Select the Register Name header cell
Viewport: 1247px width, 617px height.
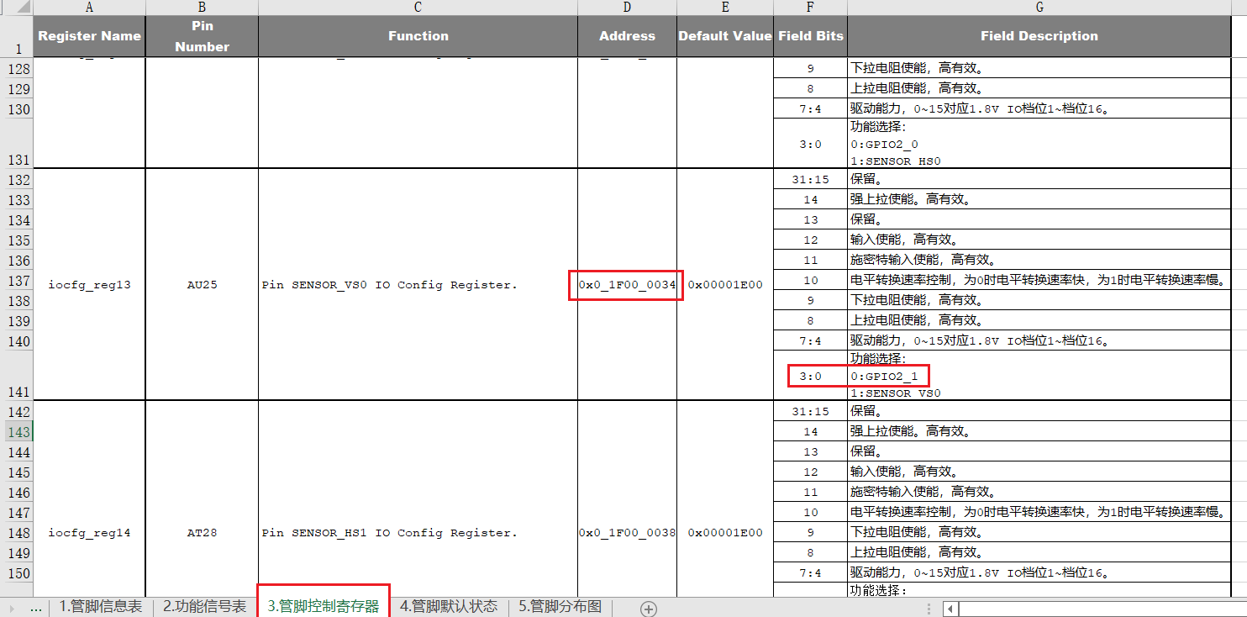point(90,36)
